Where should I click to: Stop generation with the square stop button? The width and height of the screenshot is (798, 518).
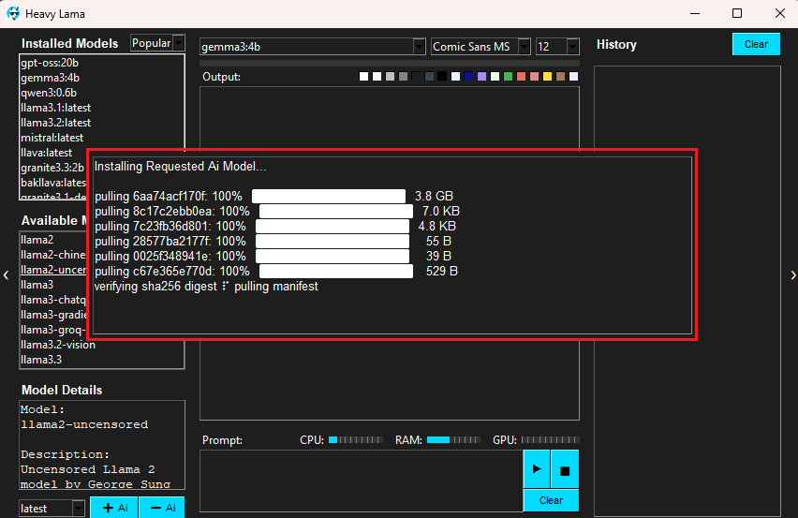[565, 468]
